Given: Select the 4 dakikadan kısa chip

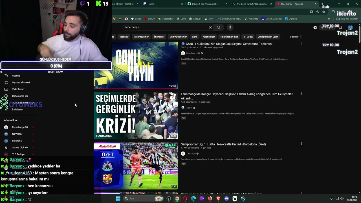Looking at the screenshot, I should [229, 37].
